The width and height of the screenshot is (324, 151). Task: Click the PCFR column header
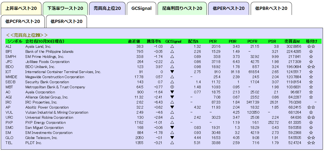(252, 41)
